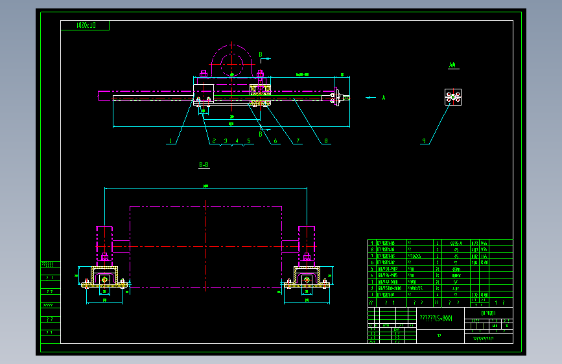The image size is (562, 364).
Task: Click part balloon number 3
Action: click(x=226, y=141)
